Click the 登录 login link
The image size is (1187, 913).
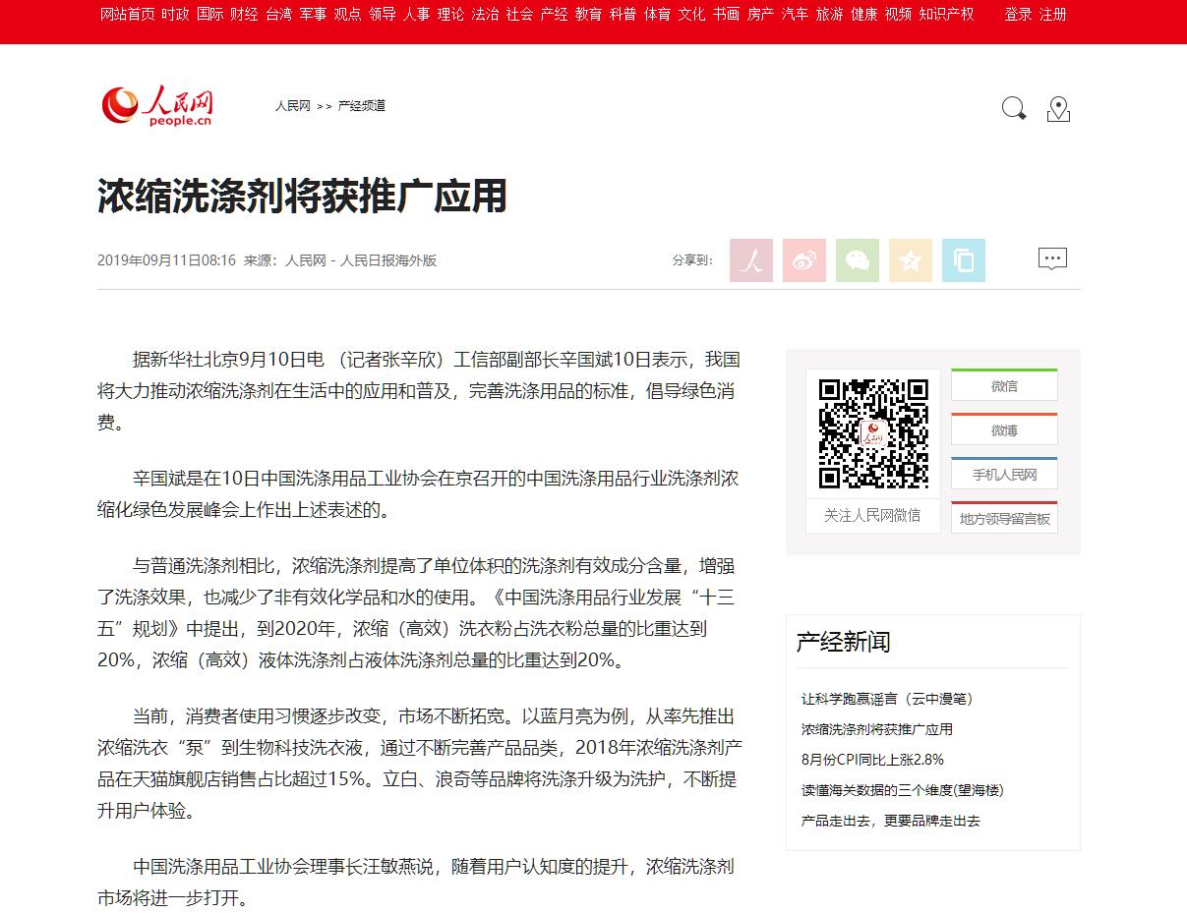[x=1019, y=15]
